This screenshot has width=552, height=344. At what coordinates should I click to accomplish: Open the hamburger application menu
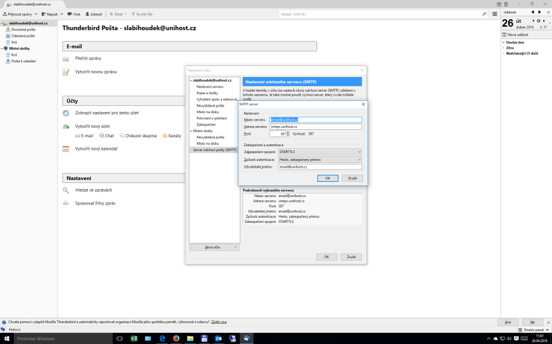[x=494, y=14]
